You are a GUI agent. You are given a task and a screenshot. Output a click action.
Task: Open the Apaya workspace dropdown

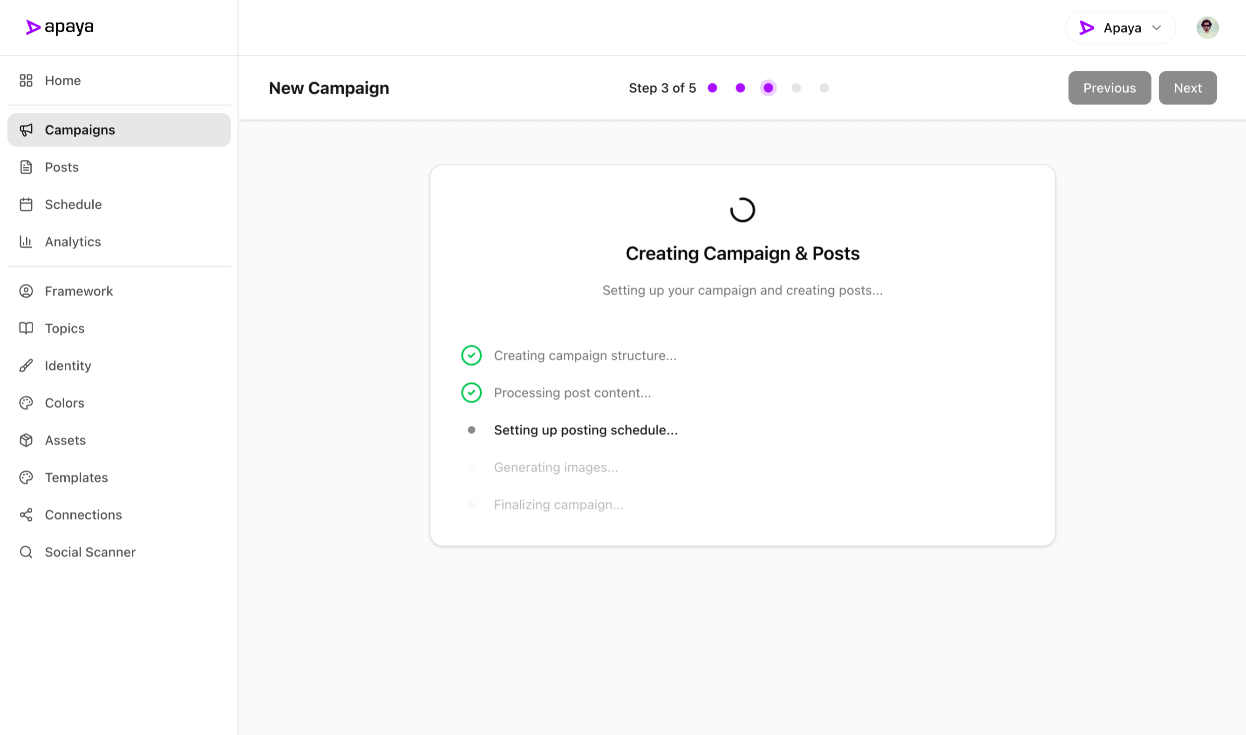(1120, 28)
